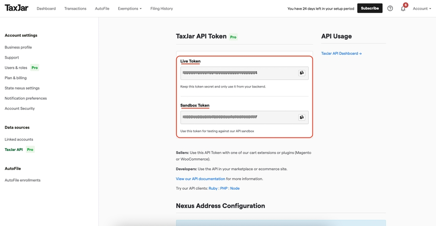This screenshot has height=226, width=436.
Task: Open the Transactions menu item
Action: (x=75, y=9)
